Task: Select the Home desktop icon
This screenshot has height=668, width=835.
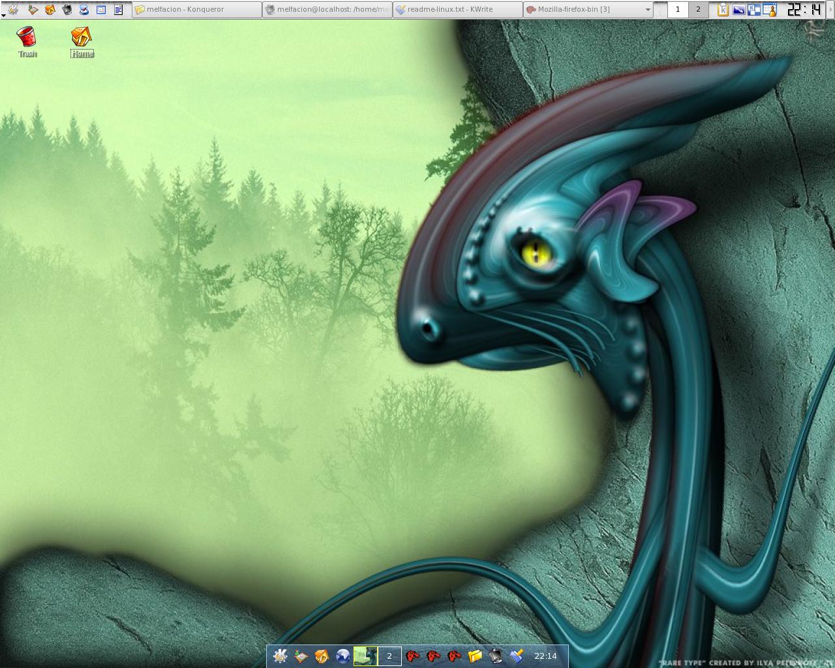Action: 82,42
